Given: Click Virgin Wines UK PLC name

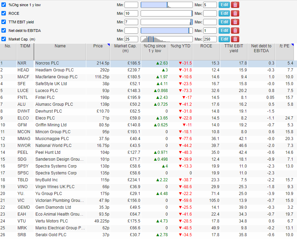Looking at the screenshot, I should 55,187.
